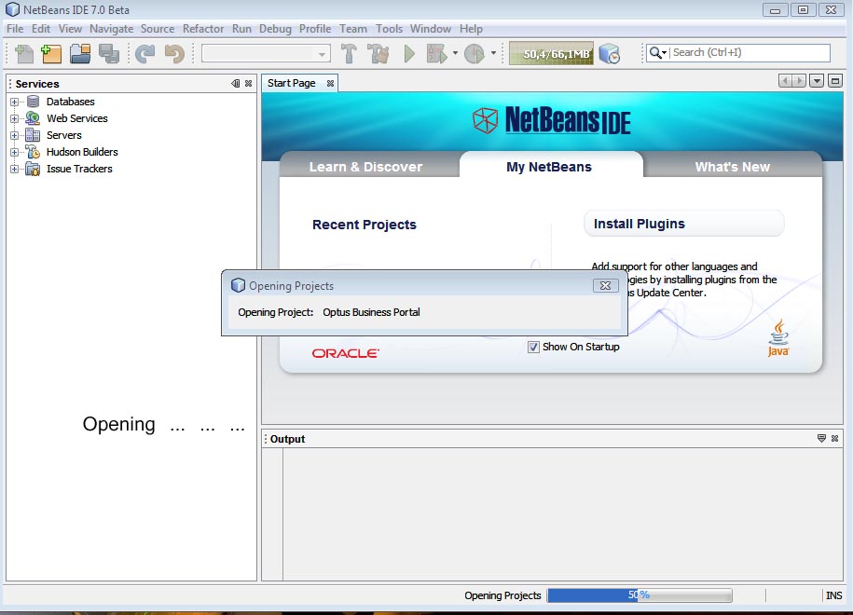This screenshot has height=615, width=853.
Task: Open the Profile menu
Action: 315,29
